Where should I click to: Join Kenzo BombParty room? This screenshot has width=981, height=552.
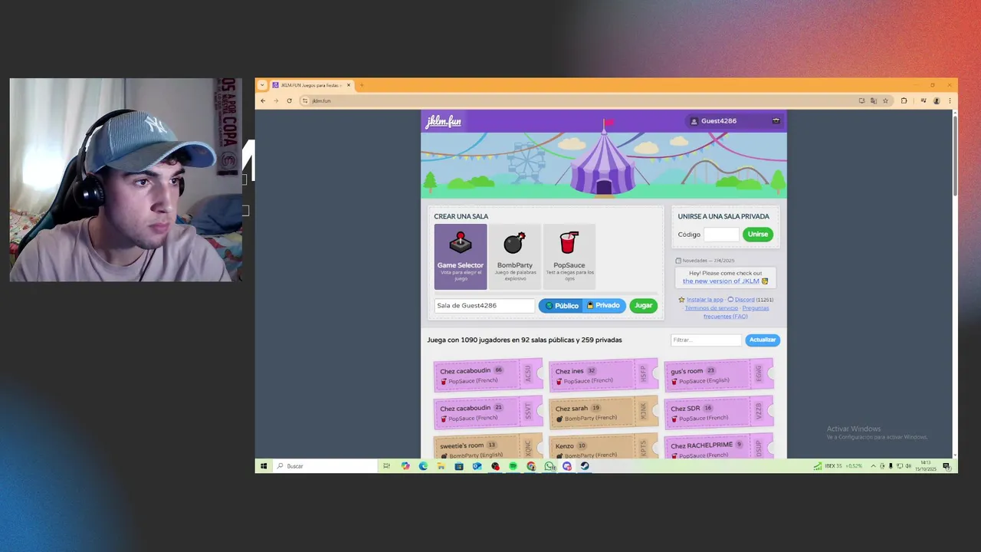[603, 447]
